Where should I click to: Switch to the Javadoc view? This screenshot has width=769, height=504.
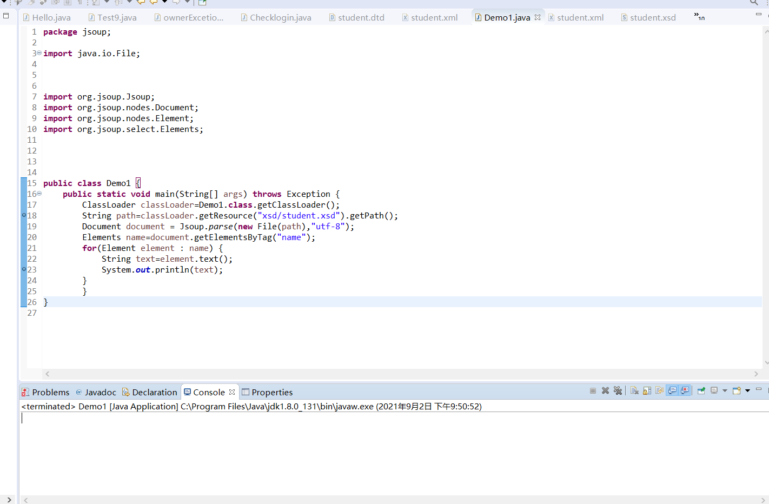[96, 392]
